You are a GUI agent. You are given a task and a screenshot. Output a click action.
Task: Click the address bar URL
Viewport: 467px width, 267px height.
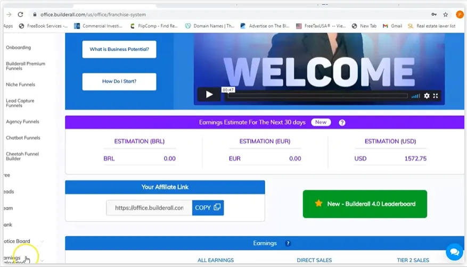coord(93,14)
